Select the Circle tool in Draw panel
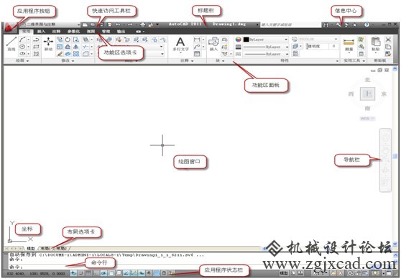This screenshot has width=401, height=279. click(22, 47)
